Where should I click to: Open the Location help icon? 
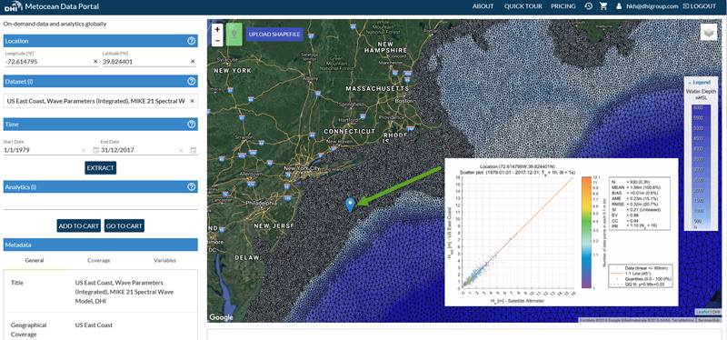click(x=191, y=41)
